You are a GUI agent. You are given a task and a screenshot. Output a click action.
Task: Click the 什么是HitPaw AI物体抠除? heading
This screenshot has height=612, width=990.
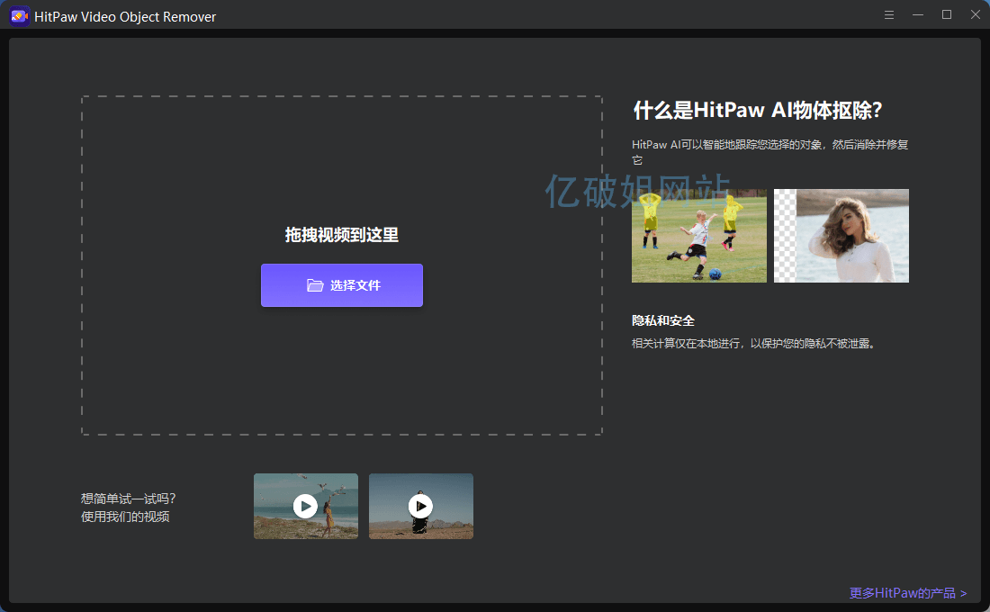click(x=757, y=111)
